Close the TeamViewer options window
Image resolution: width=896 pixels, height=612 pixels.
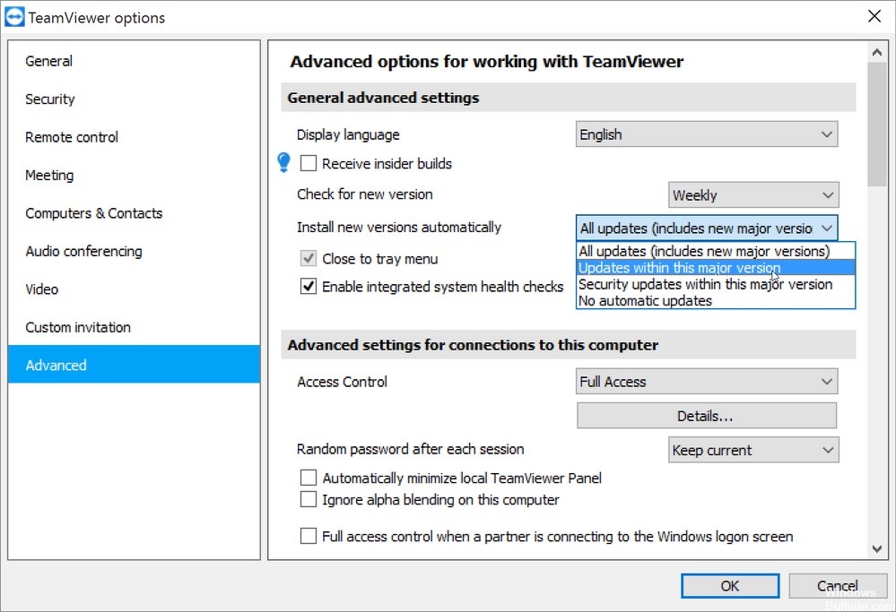tap(874, 17)
